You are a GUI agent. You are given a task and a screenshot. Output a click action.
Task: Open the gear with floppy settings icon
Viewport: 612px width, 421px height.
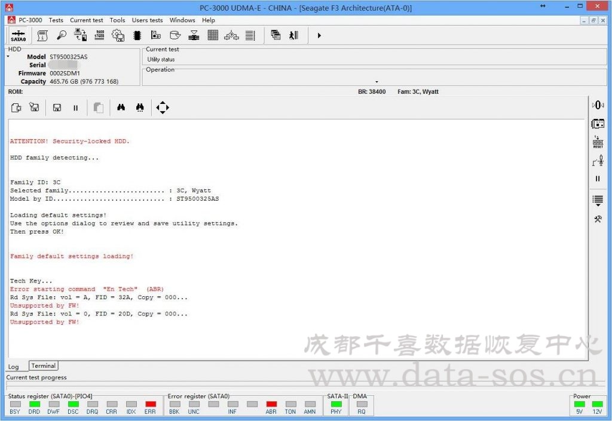118,35
